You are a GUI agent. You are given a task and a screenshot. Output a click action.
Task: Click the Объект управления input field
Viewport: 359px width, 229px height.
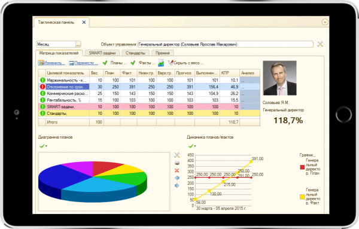tap(226, 44)
